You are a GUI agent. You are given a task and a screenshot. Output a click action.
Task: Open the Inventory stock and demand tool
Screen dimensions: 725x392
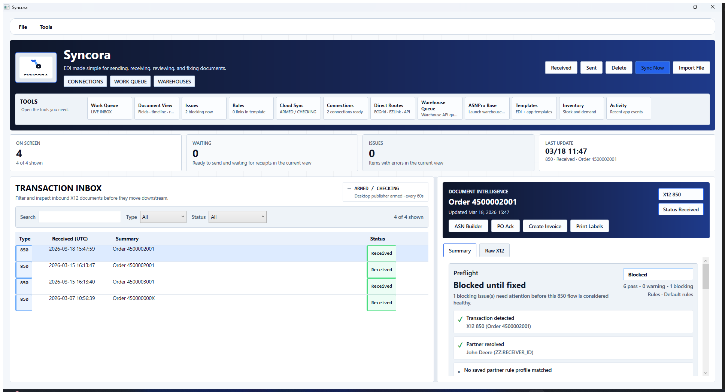pos(581,108)
